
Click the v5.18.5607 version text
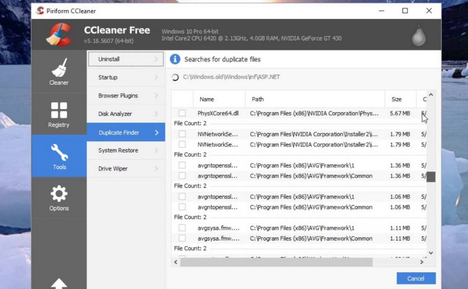point(109,41)
